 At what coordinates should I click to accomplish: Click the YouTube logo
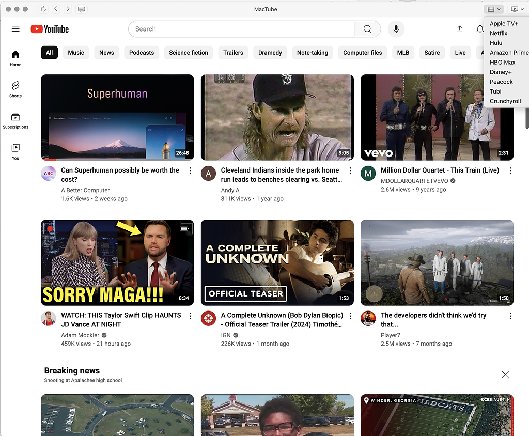(x=50, y=29)
